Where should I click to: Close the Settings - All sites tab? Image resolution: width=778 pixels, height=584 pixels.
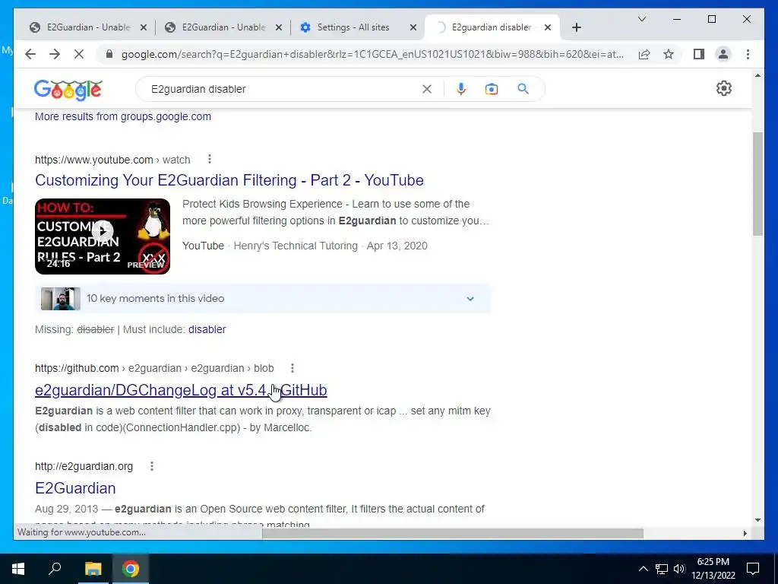point(413,27)
